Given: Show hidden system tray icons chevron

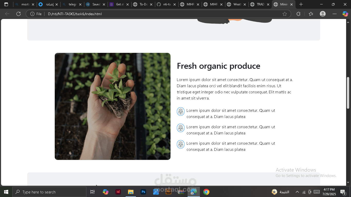Looking at the screenshot, I should click(297, 192).
